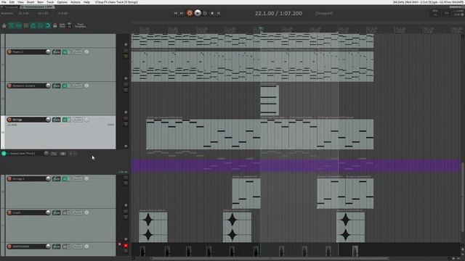Click the Stop transport button
Image resolution: width=465 pixels, height=261 pixels.
[212, 13]
